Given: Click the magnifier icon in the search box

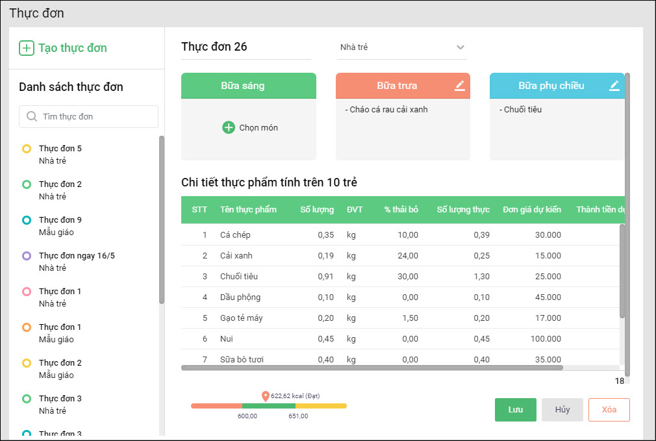Looking at the screenshot, I should point(32,116).
